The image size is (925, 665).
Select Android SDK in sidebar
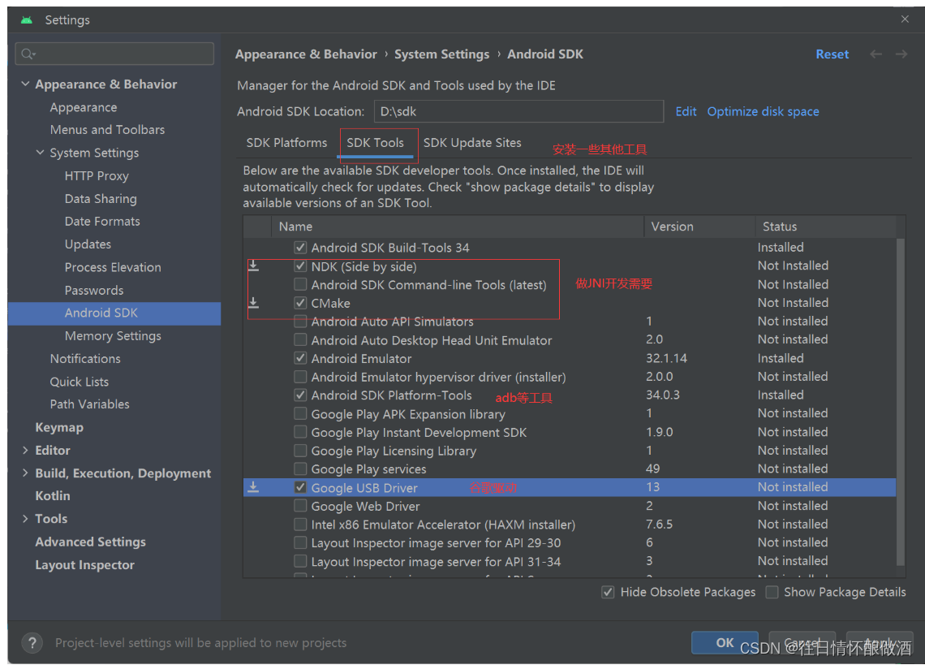click(x=114, y=313)
